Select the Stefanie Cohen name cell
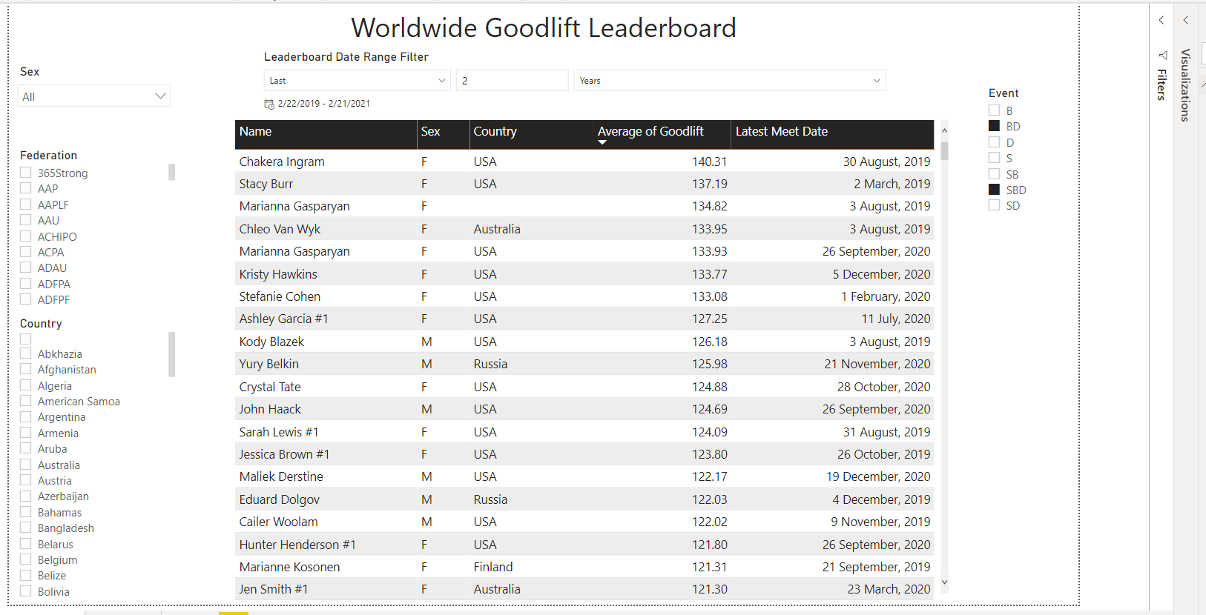The width and height of the screenshot is (1206, 615). coord(280,296)
